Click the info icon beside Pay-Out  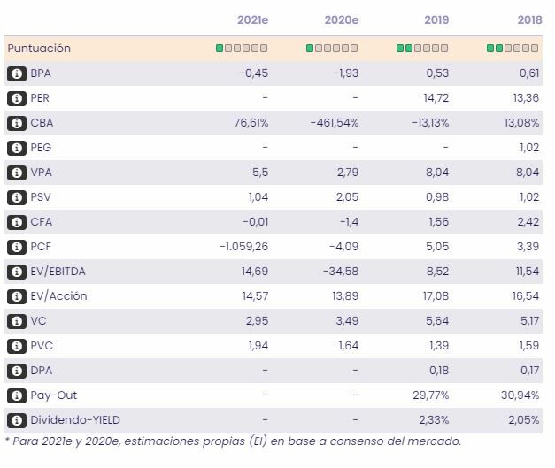(x=15, y=395)
